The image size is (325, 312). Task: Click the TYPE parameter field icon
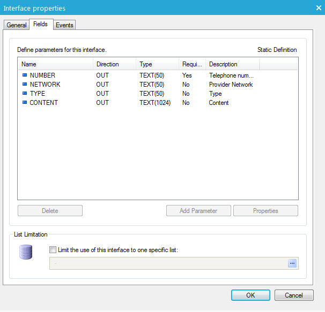24,94
